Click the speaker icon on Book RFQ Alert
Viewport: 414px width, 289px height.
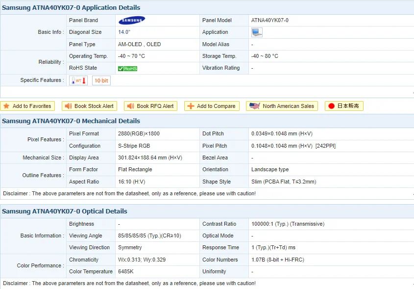pyautogui.click(x=131, y=106)
